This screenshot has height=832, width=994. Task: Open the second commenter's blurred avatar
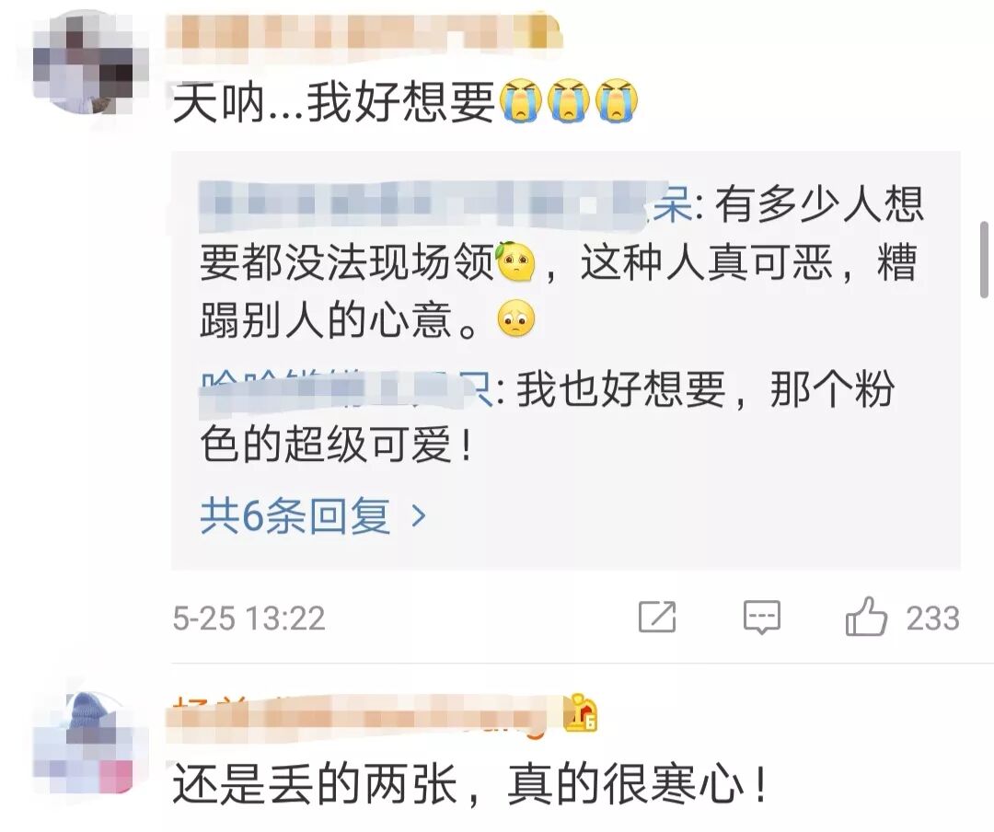click(x=83, y=744)
